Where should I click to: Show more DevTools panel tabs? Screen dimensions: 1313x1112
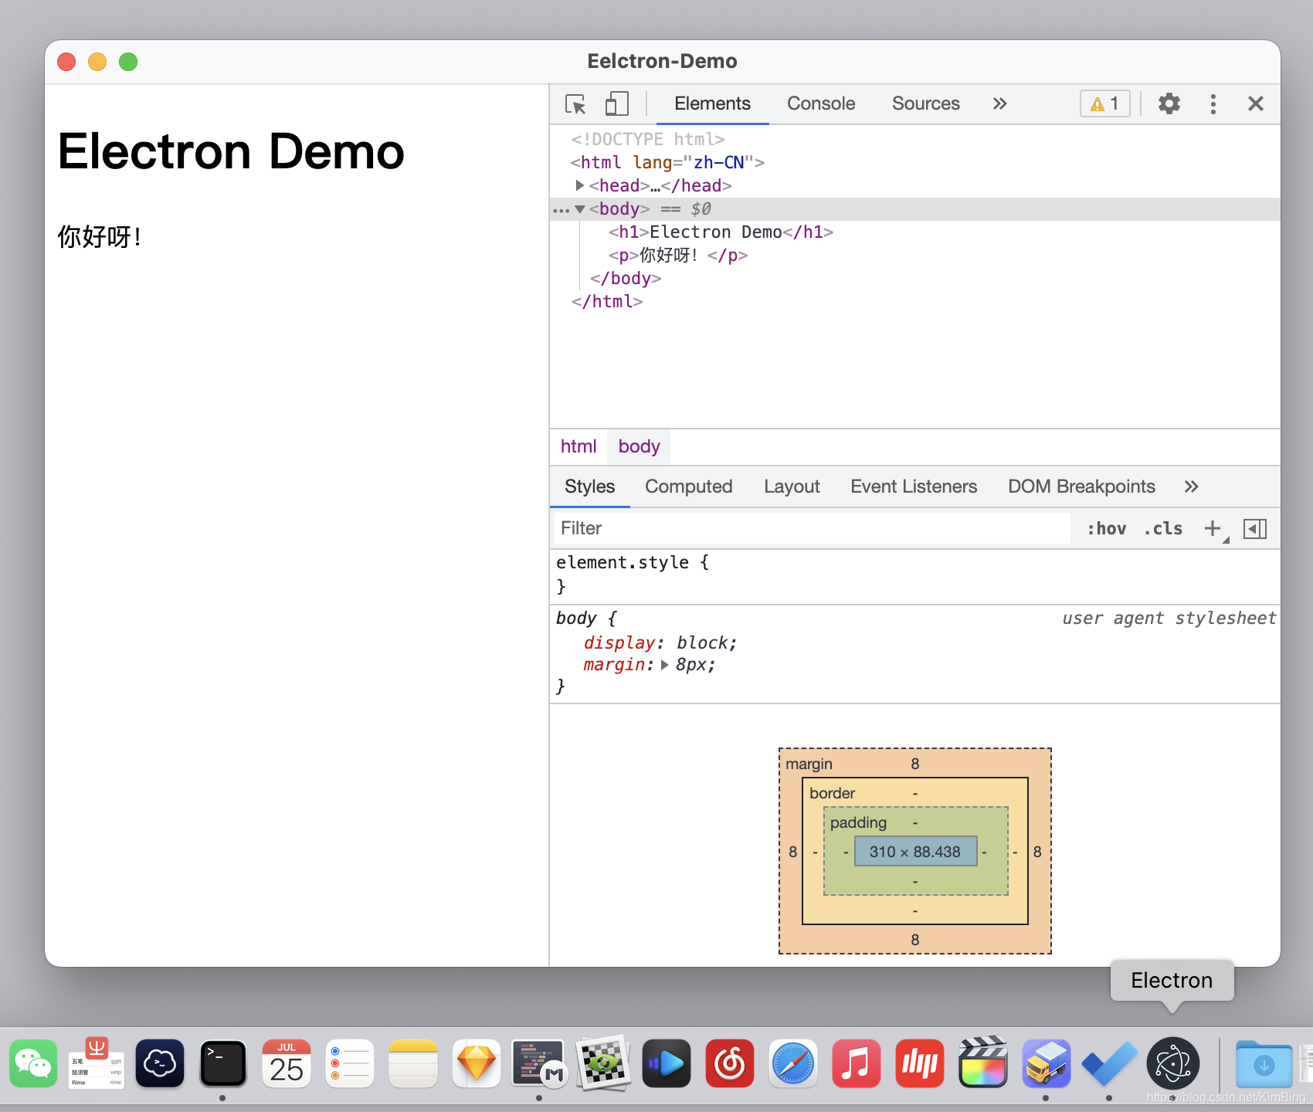[x=999, y=104]
